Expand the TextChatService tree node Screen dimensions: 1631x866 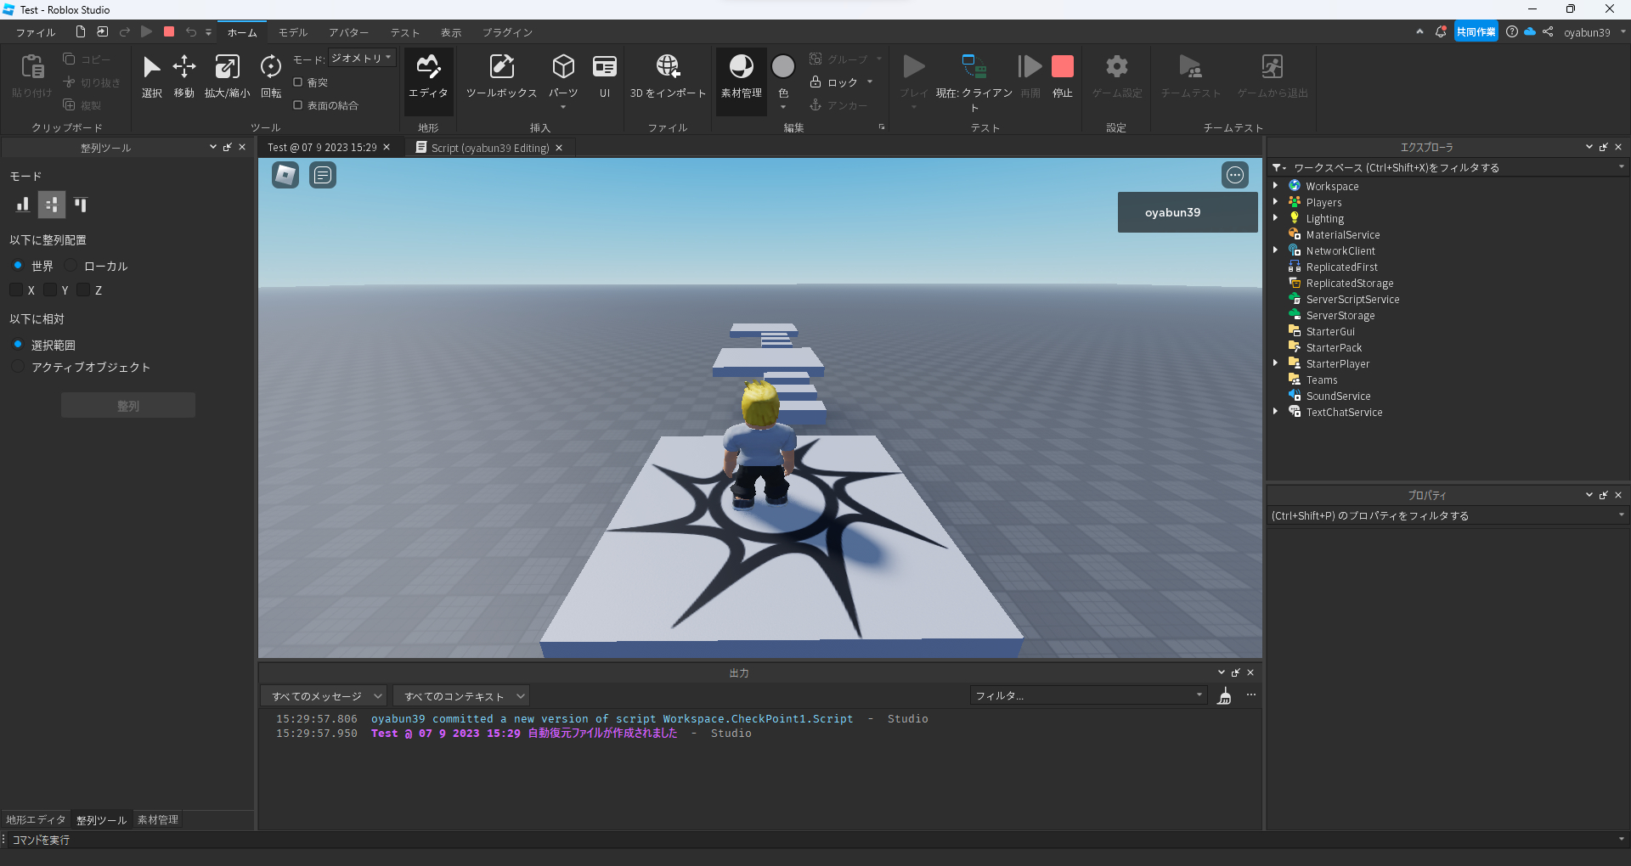[1275, 412]
